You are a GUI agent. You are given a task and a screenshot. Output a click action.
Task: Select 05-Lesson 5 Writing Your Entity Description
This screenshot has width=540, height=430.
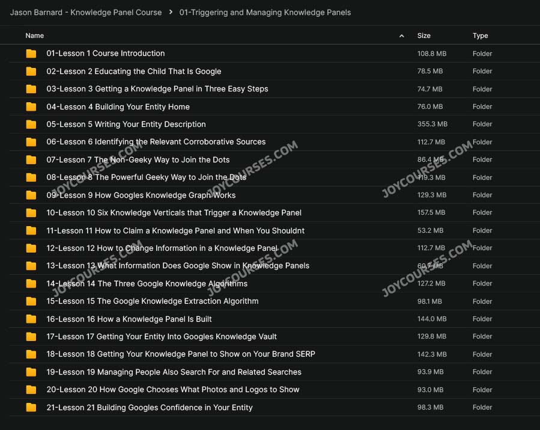point(126,124)
